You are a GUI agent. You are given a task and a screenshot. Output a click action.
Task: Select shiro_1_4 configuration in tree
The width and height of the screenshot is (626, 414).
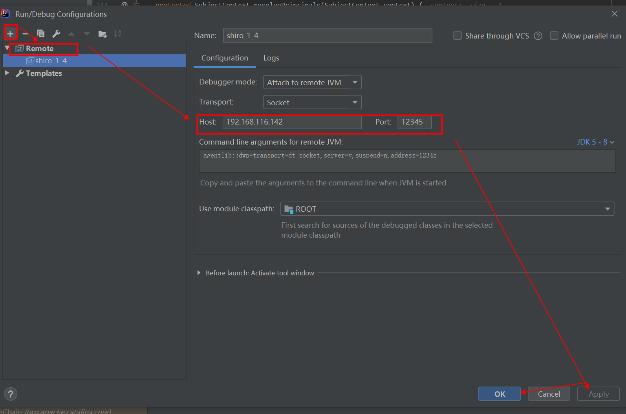(x=94, y=60)
